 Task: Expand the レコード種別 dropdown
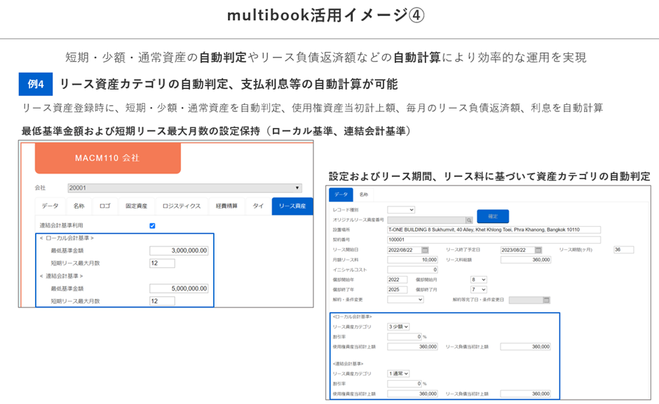pyautogui.click(x=401, y=209)
